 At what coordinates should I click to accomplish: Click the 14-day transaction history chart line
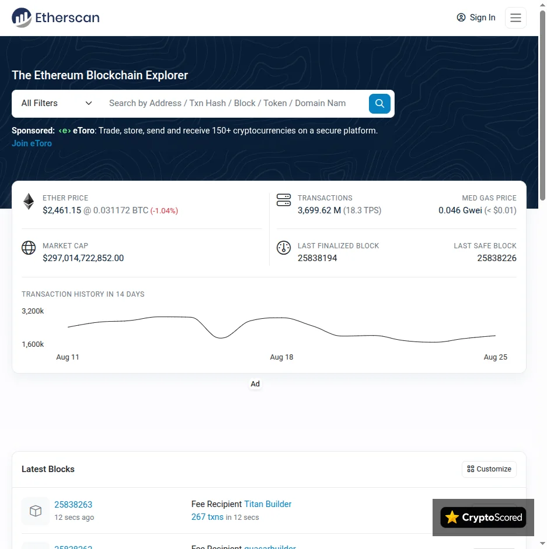281,328
